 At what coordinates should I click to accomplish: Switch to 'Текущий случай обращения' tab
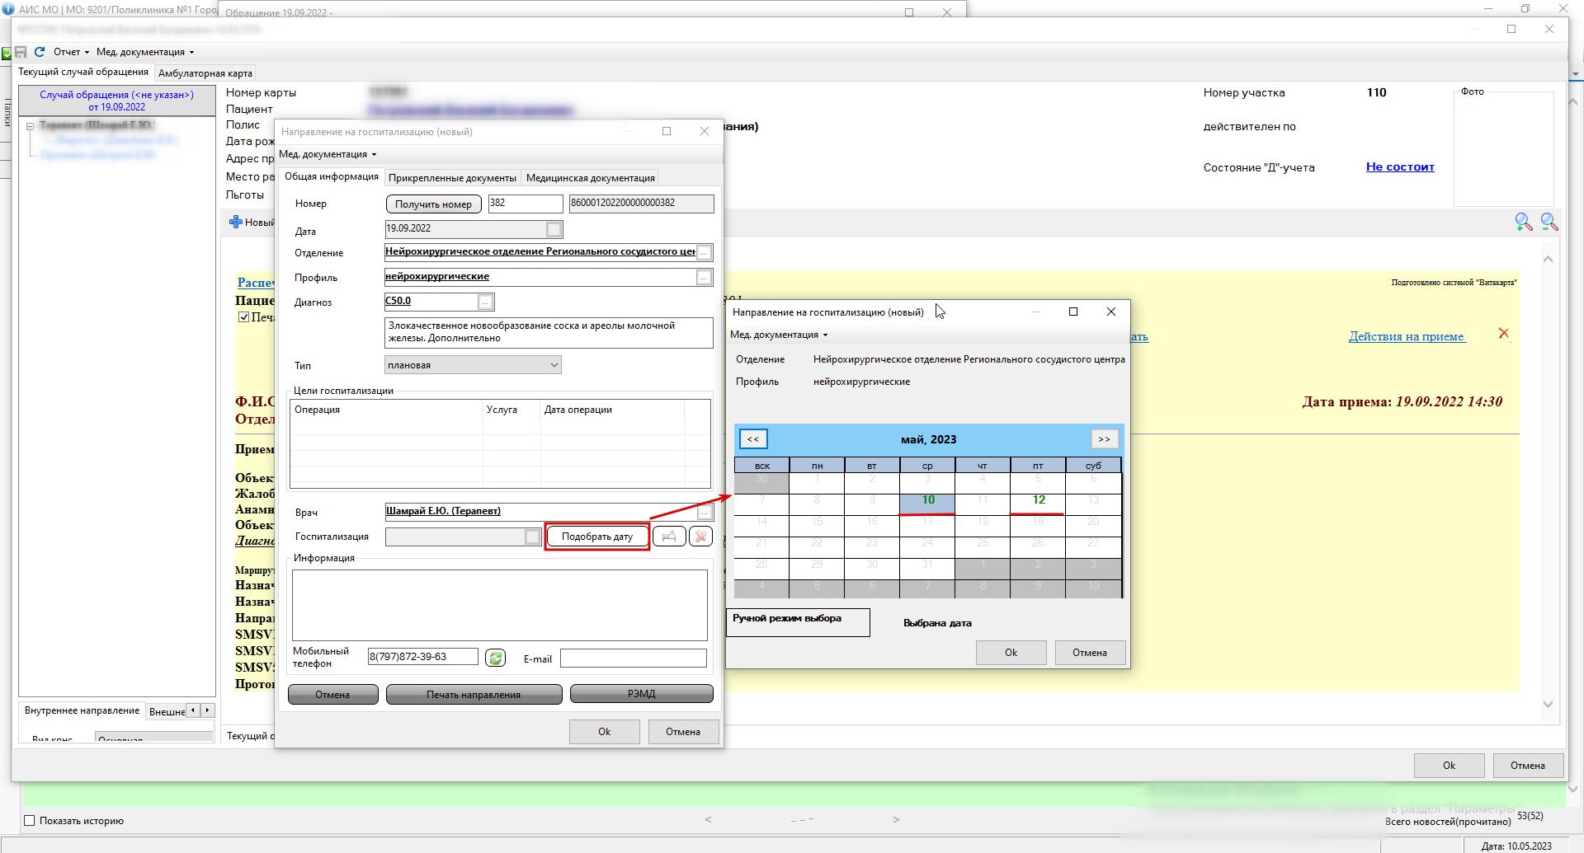click(83, 72)
